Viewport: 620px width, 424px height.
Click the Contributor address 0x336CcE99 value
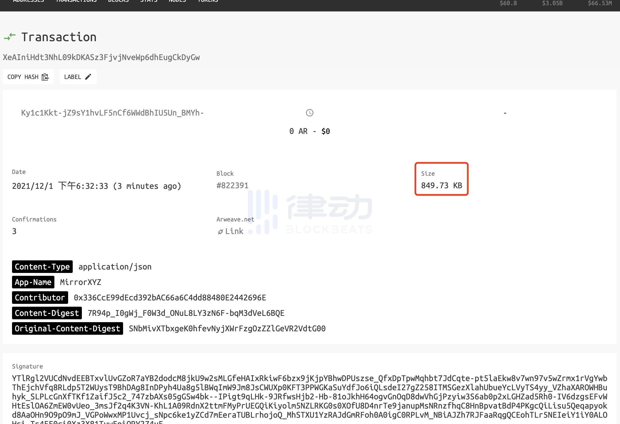tap(170, 298)
